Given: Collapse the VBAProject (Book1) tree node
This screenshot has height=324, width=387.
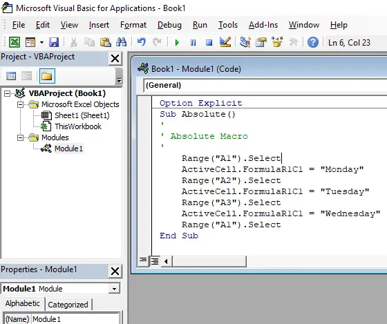Looking at the screenshot, I should 8,93.
